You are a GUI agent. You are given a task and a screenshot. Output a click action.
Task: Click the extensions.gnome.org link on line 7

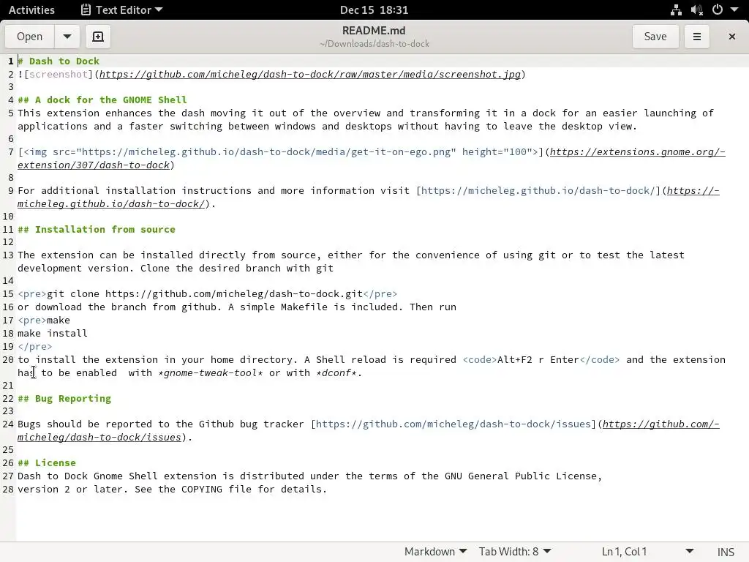point(637,152)
